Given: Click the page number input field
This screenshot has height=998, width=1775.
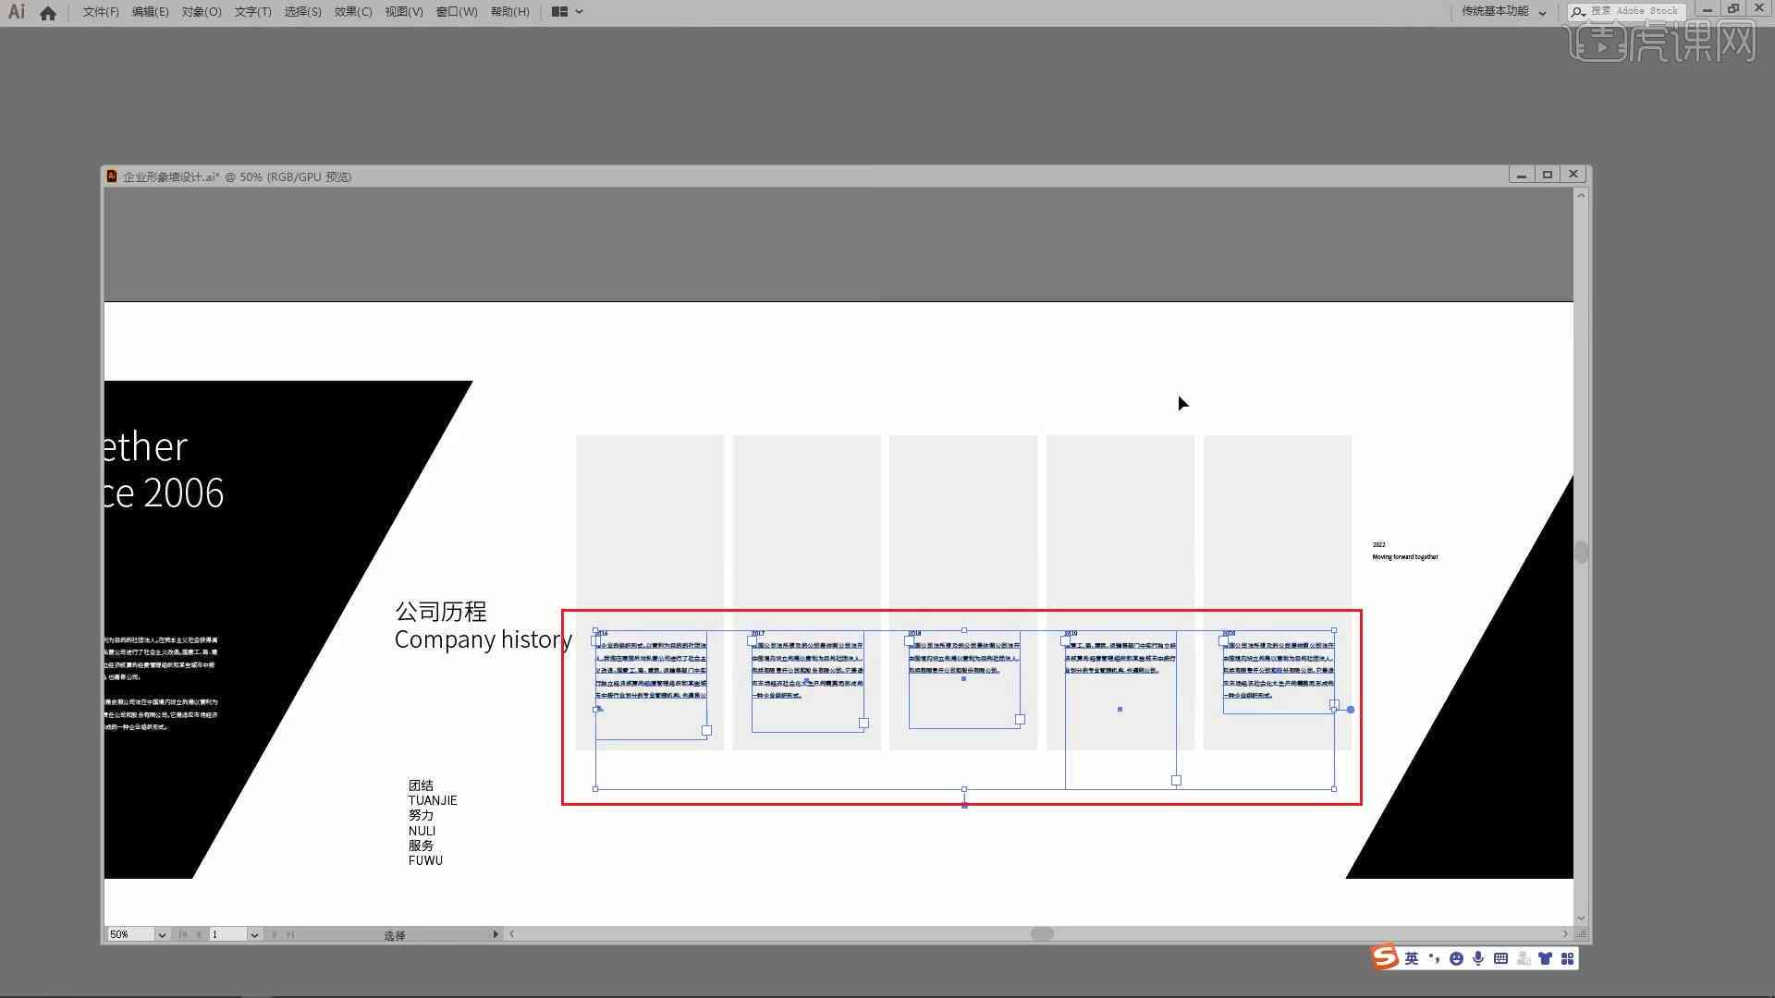Looking at the screenshot, I should pos(226,934).
